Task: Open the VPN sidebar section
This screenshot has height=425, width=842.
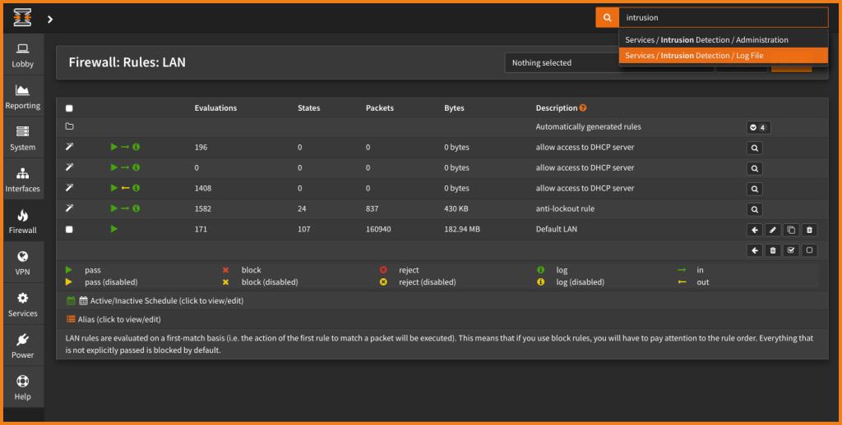Action: [22, 263]
